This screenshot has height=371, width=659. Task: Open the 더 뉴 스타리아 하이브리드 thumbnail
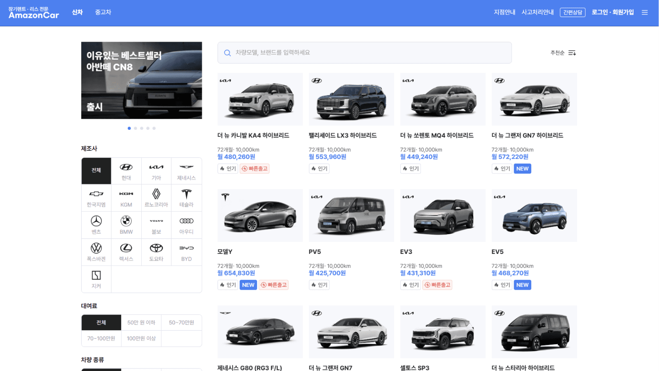pyautogui.click(x=534, y=332)
